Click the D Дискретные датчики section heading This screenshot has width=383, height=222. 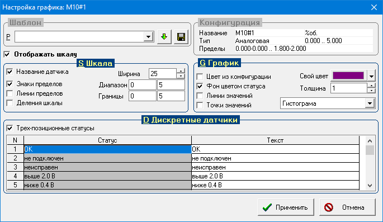click(191, 120)
